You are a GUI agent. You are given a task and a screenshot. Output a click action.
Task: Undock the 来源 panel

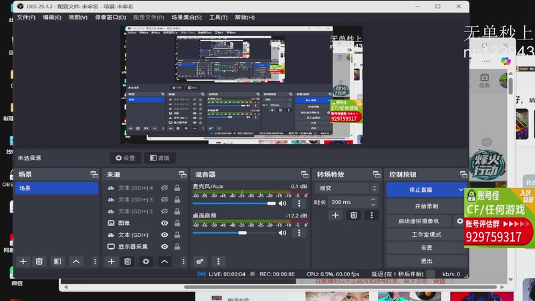183,175
